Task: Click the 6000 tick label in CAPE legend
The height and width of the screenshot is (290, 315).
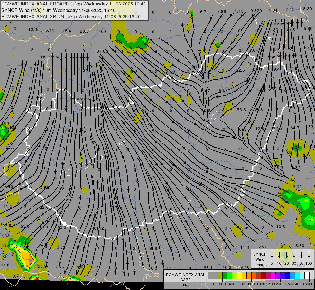Action: [x=309, y=284]
